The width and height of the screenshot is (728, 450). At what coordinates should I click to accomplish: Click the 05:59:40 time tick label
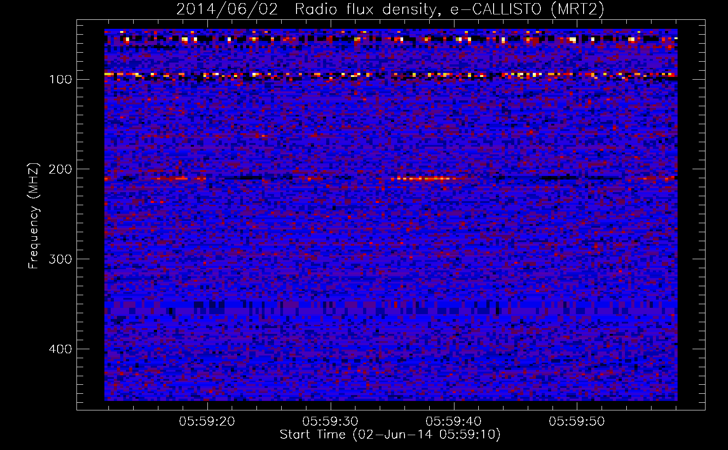click(454, 422)
